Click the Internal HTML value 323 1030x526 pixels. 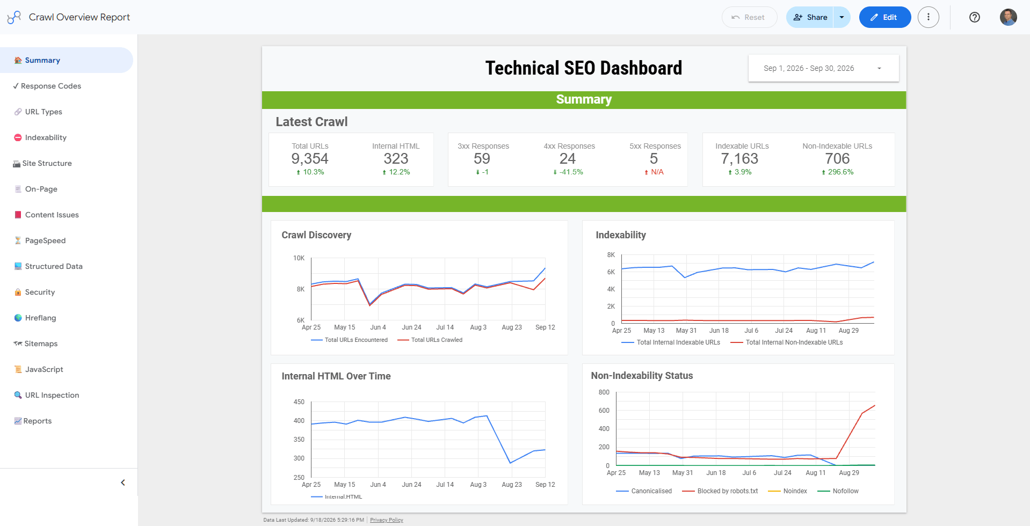click(x=396, y=159)
